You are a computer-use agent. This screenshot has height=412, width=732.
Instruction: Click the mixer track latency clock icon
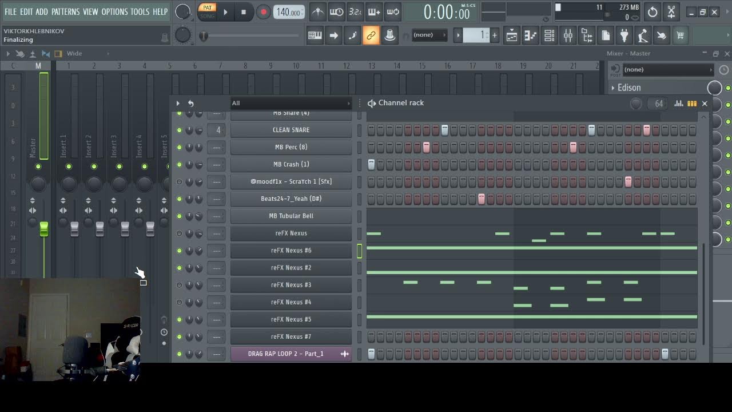(x=723, y=70)
